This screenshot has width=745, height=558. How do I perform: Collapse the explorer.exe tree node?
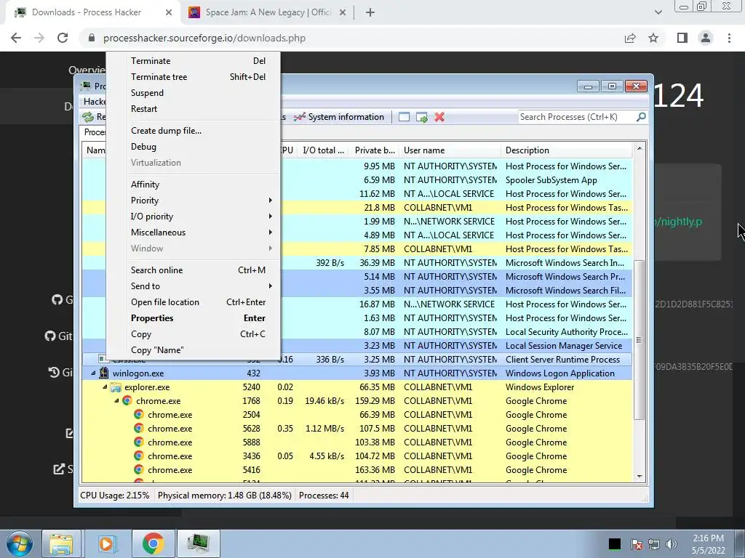105,387
